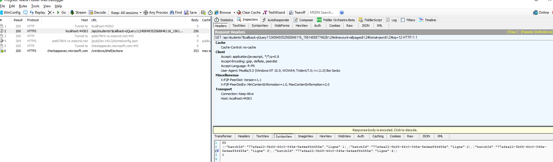Open the FiddlerScript tab

370,20
